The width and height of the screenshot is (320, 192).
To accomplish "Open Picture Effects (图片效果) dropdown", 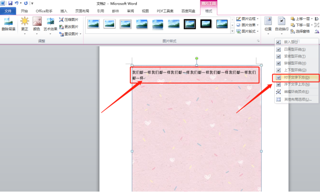I will tap(247, 25).
